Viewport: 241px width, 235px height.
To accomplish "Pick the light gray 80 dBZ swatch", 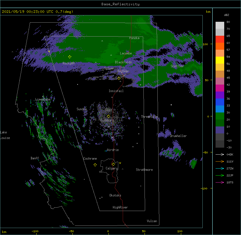I will coord(220,25).
